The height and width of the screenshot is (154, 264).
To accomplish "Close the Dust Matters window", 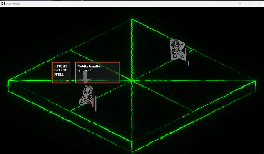I will click(259, 3).
